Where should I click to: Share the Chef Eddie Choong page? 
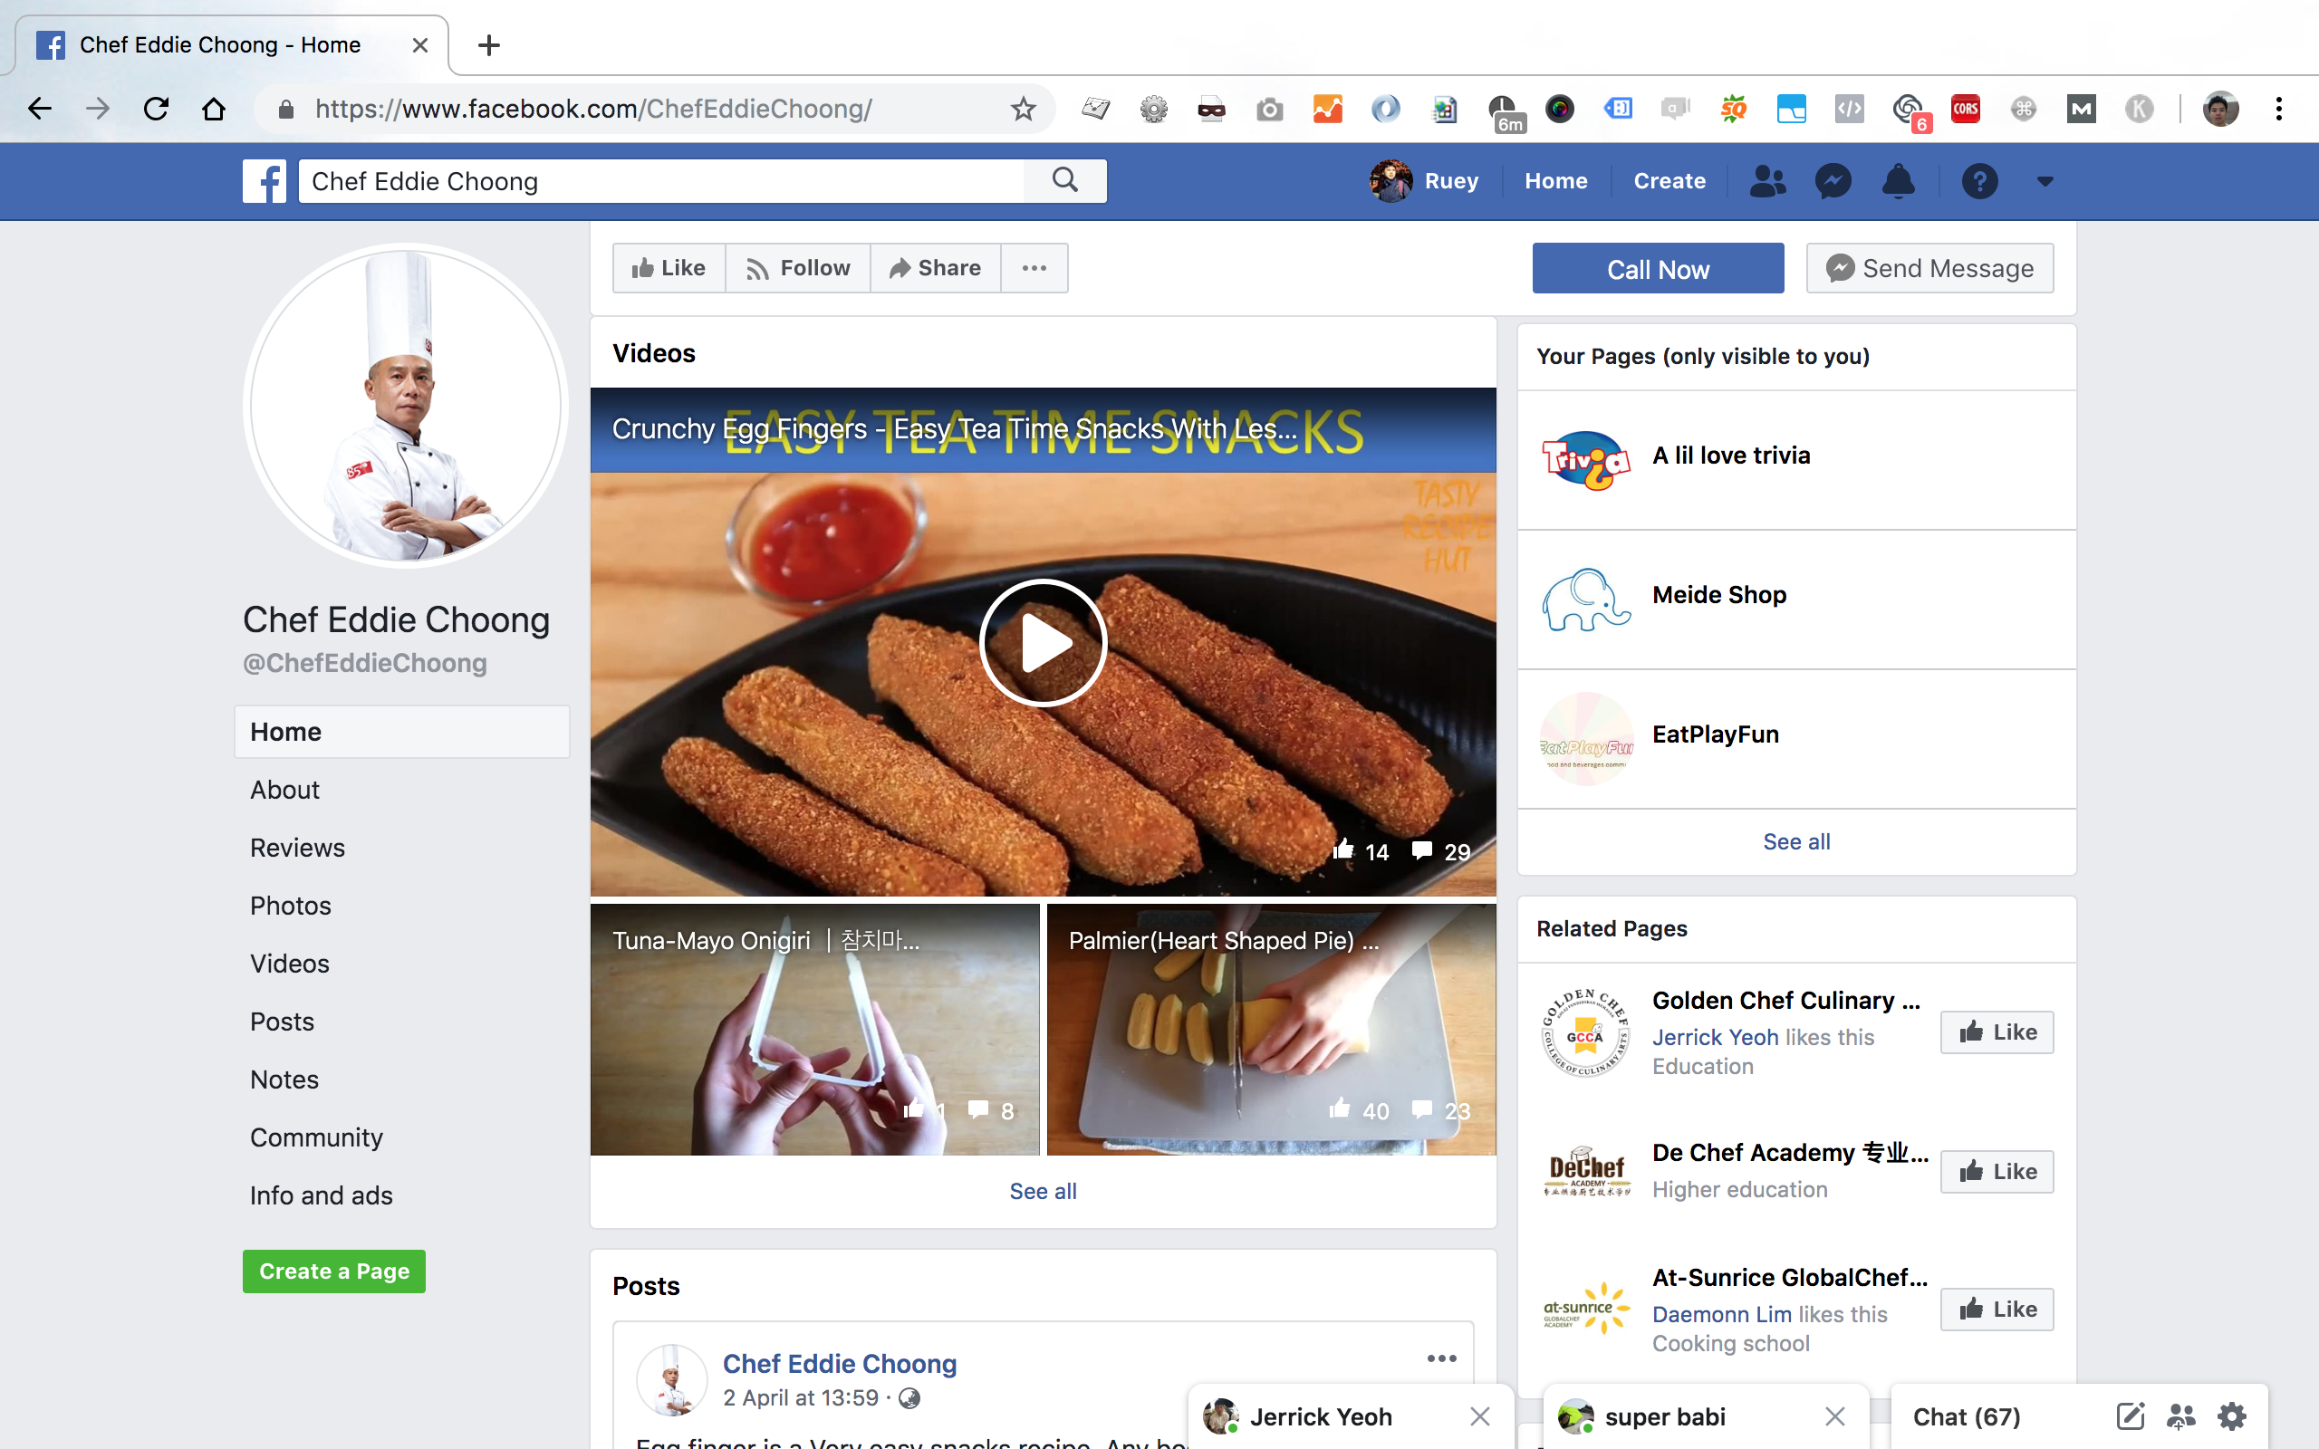pos(935,268)
